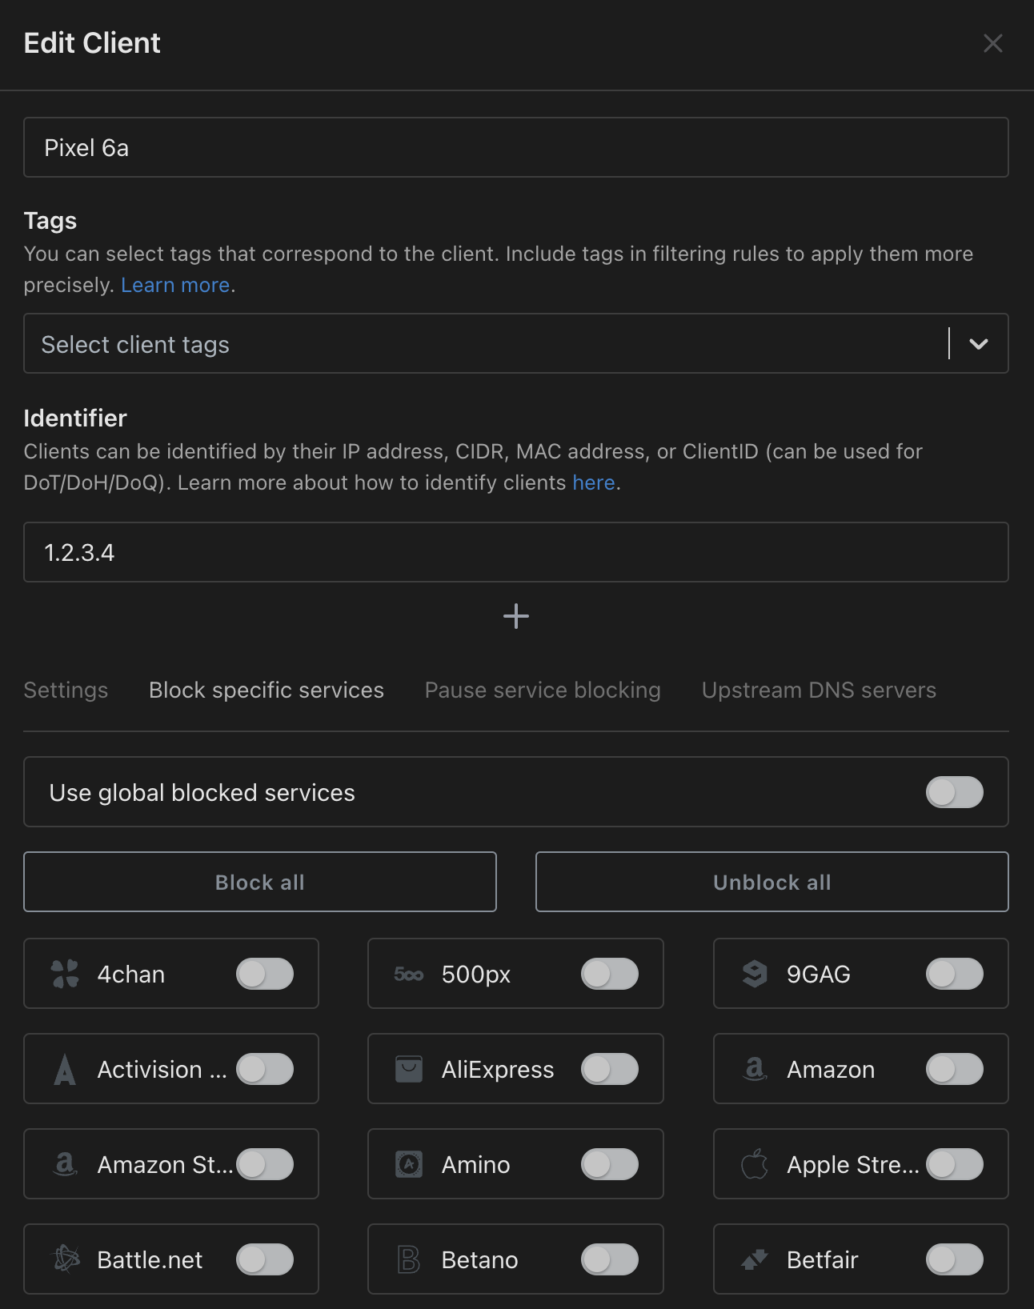Follow the Learn more link under Tags
The height and width of the screenshot is (1309, 1034).
[175, 285]
